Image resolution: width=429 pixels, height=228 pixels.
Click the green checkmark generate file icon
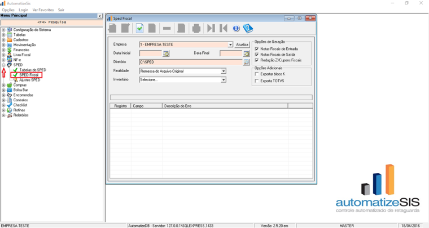(x=139, y=28)
